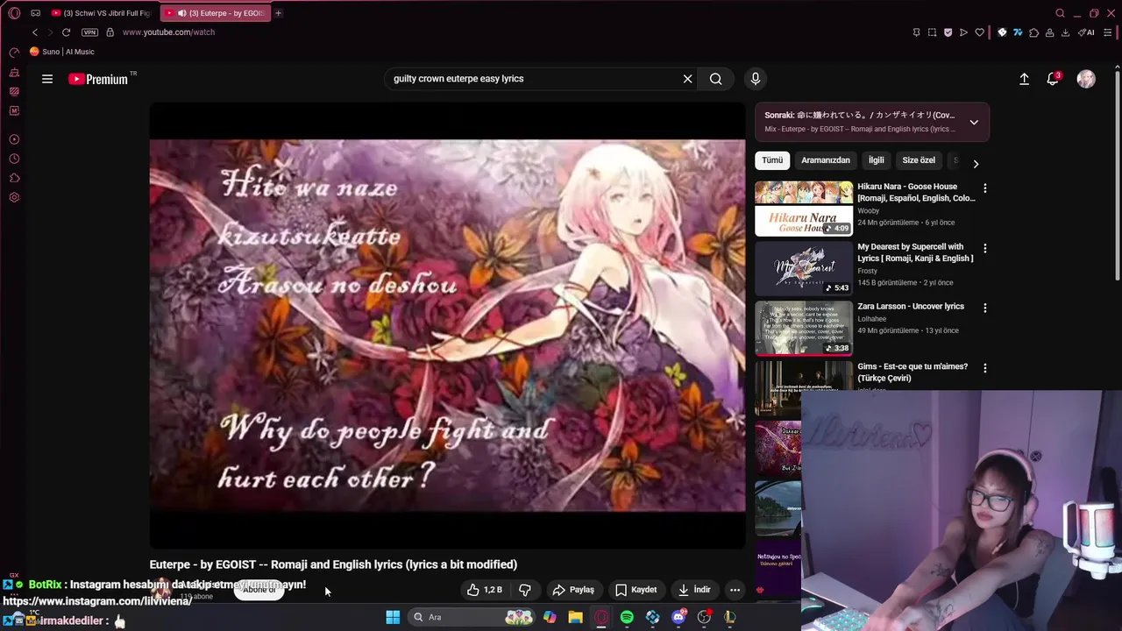Download video with İndir button
Image resolution: width=1122 pixels, height=631 pixels.
(x=694, y=590)
